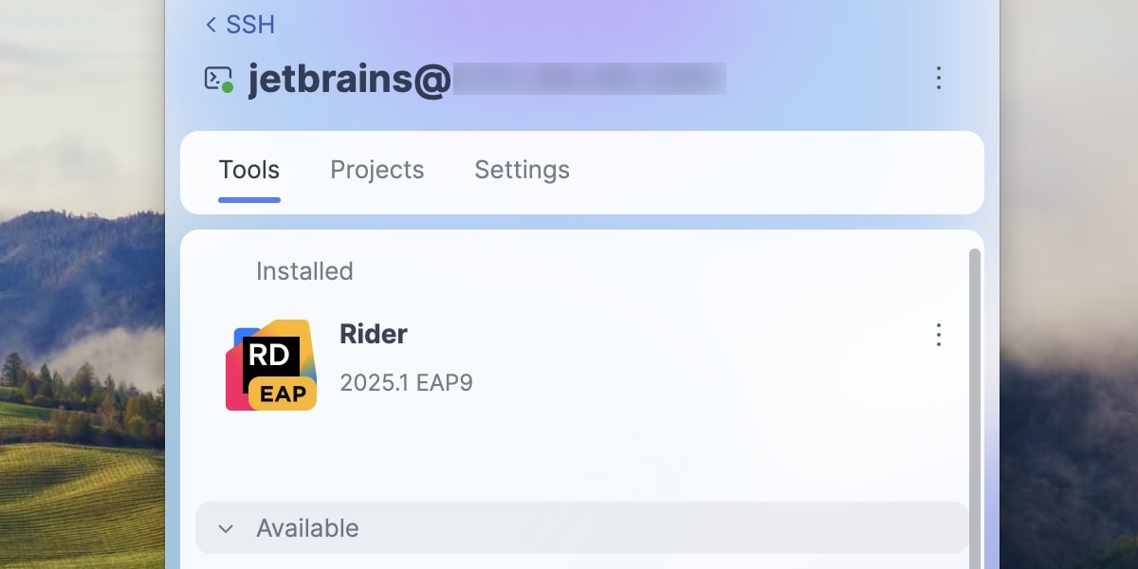Image resolution: width=1138 pixels, height=569 pixels.
Task: Switch to the Projects tab
Action: 376,171
